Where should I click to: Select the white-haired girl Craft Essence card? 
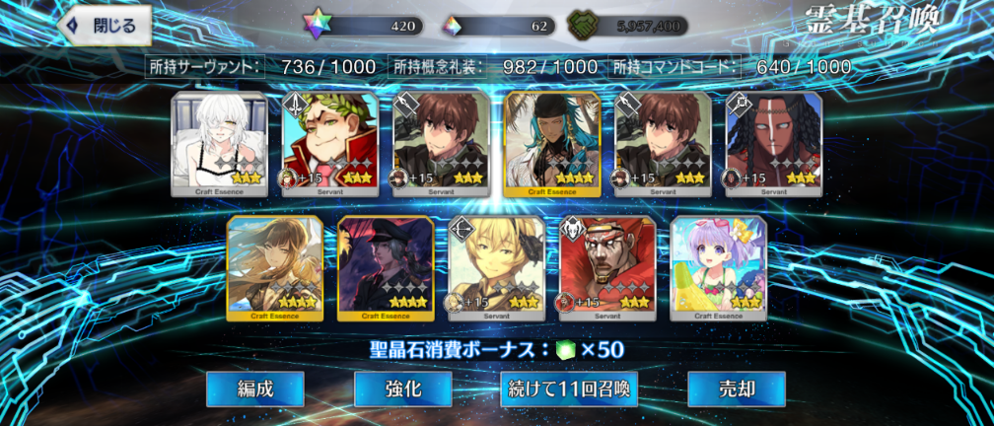220,144
